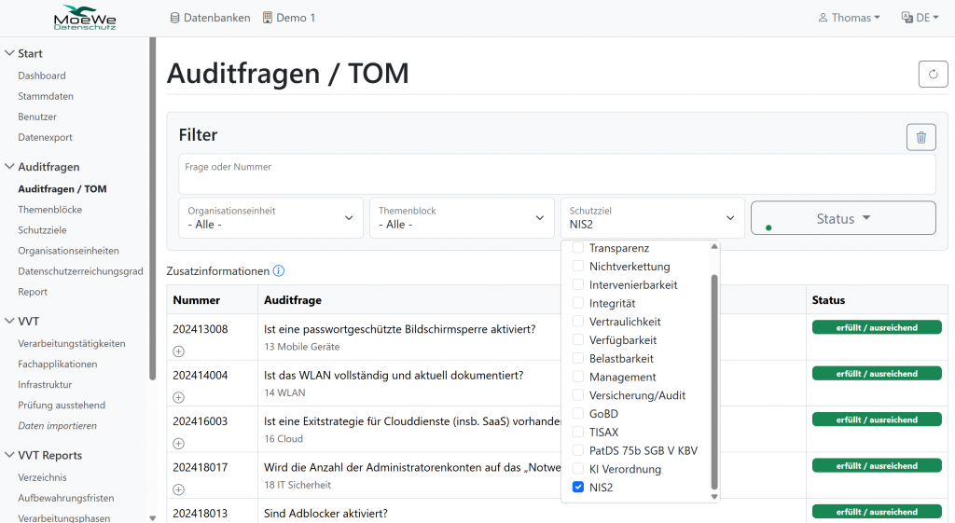Click the trash icon to clear filters
Image resolution: width=955 pixels, height=523 pixels.
[920, 137]
